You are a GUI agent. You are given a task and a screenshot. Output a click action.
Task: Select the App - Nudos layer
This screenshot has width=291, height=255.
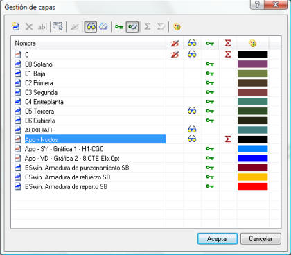[x=95, y=139]
